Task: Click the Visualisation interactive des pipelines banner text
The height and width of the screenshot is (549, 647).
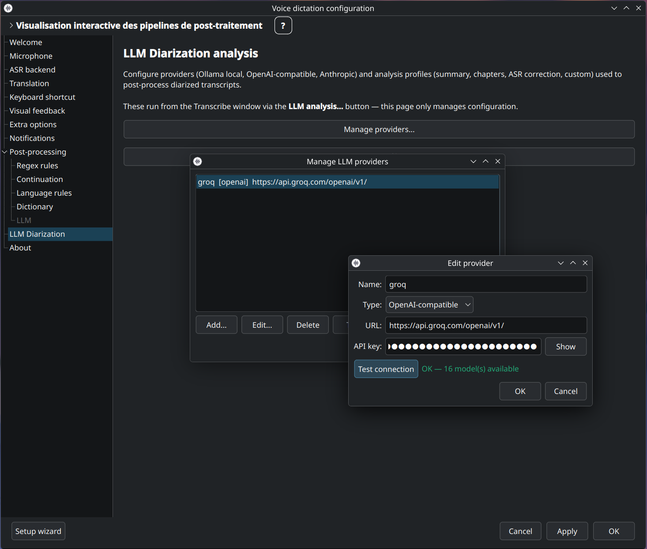Action: tap(139, 26)
